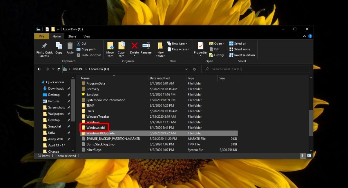Switch to the View ribbon tab
Viewport: 348px width, 188px height.
click(87, 36)
